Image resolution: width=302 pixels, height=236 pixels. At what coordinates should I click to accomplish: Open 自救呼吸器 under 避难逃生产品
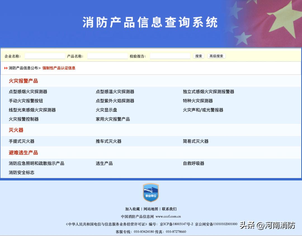(x=194, y=163)
